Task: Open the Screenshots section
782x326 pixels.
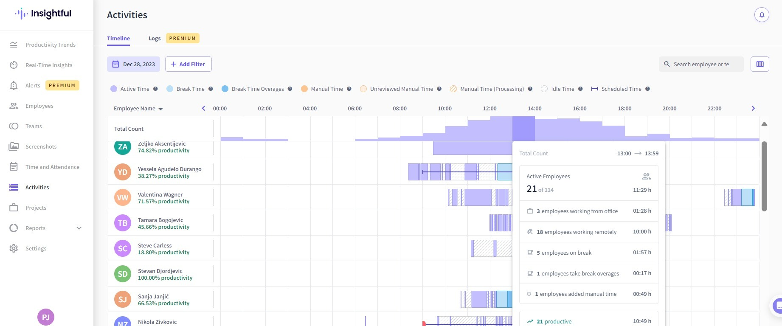Action: coord(47,146)
